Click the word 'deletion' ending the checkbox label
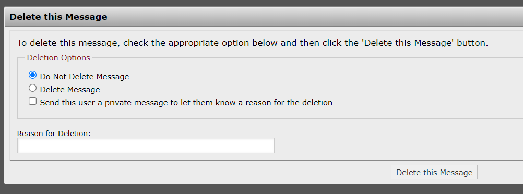 tap(317, 103)
